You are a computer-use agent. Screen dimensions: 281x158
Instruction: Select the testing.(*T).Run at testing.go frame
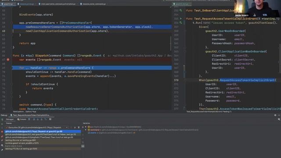point(43,149)
